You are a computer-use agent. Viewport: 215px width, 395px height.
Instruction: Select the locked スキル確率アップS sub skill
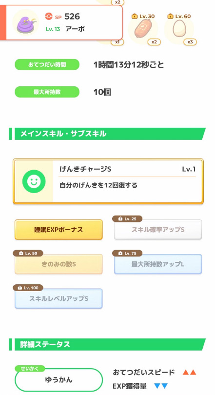pyautogui.click(x=158, y=230)
